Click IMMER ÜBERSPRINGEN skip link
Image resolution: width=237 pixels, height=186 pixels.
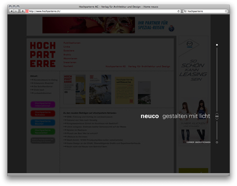(198, 142)
